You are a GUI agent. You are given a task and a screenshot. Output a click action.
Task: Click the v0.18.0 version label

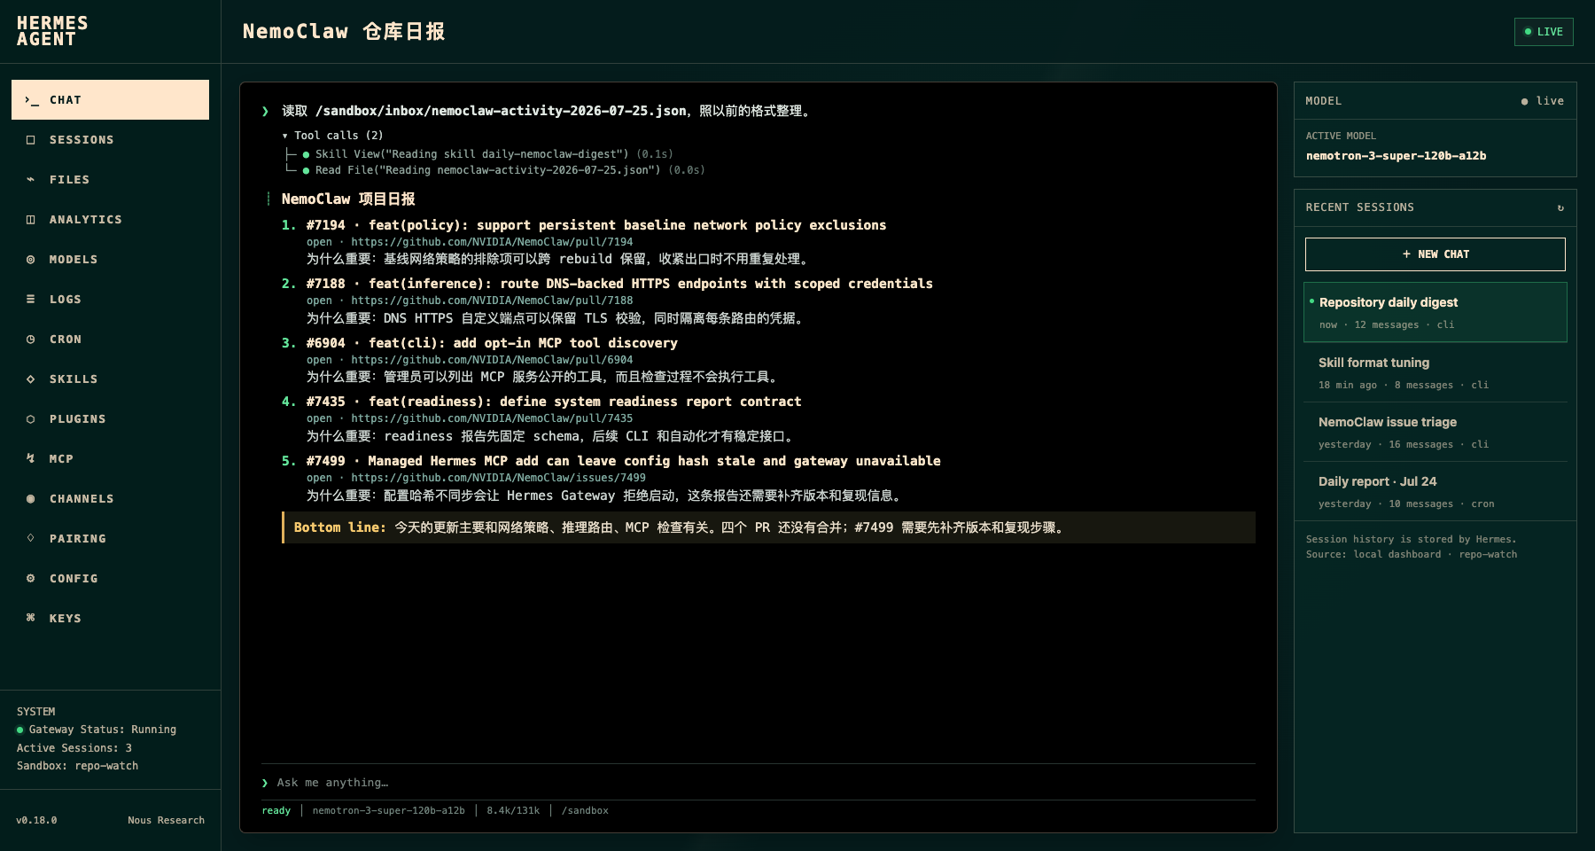pyautogui.click(x=36, y=821)
